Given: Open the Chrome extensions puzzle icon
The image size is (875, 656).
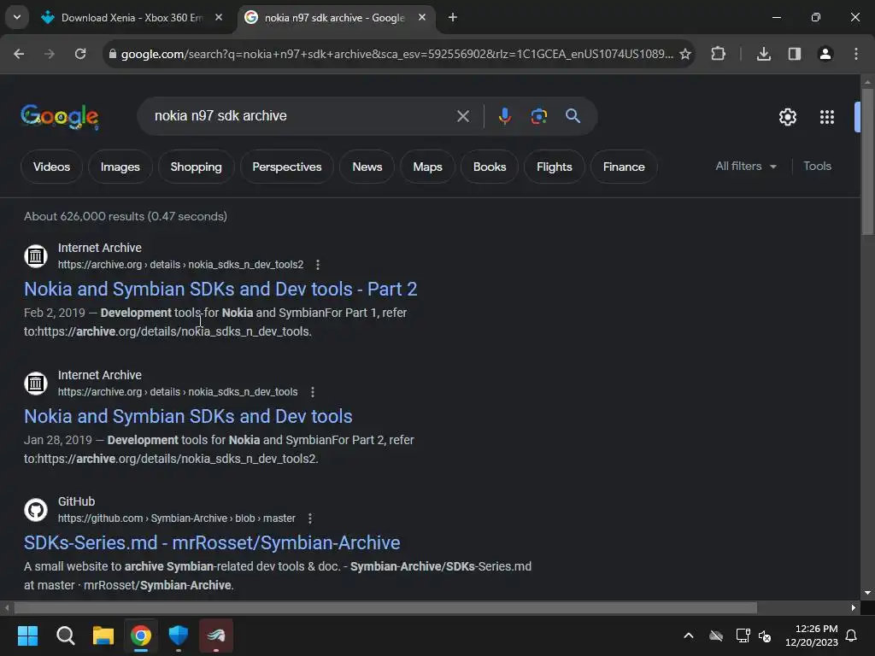Looking at the screenshot, I should (718, 54).
